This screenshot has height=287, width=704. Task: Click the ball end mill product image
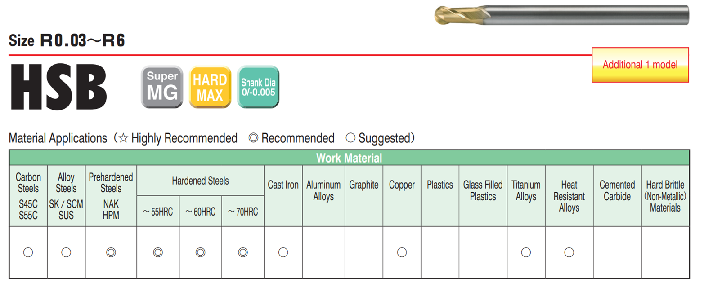pyautogui.click(x=561, y=15)
